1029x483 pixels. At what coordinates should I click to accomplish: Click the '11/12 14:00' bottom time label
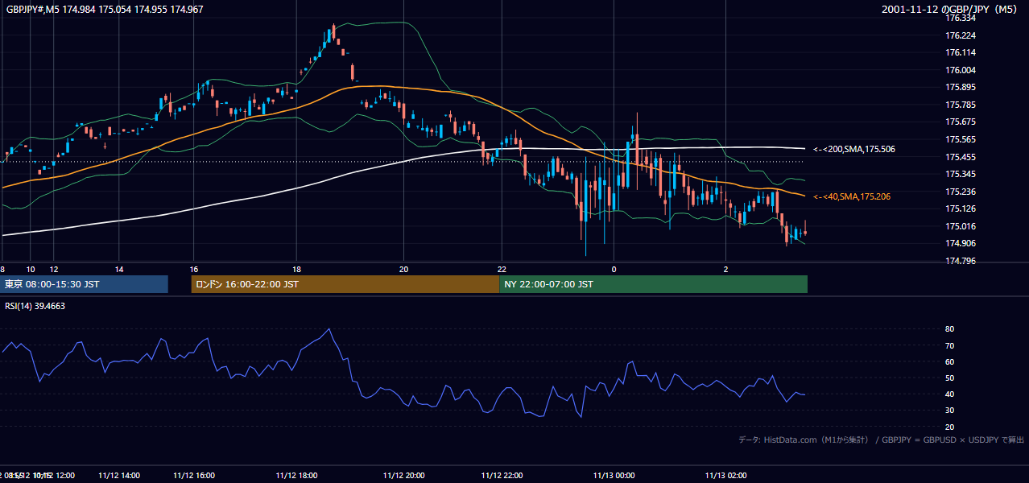[118, 476]
